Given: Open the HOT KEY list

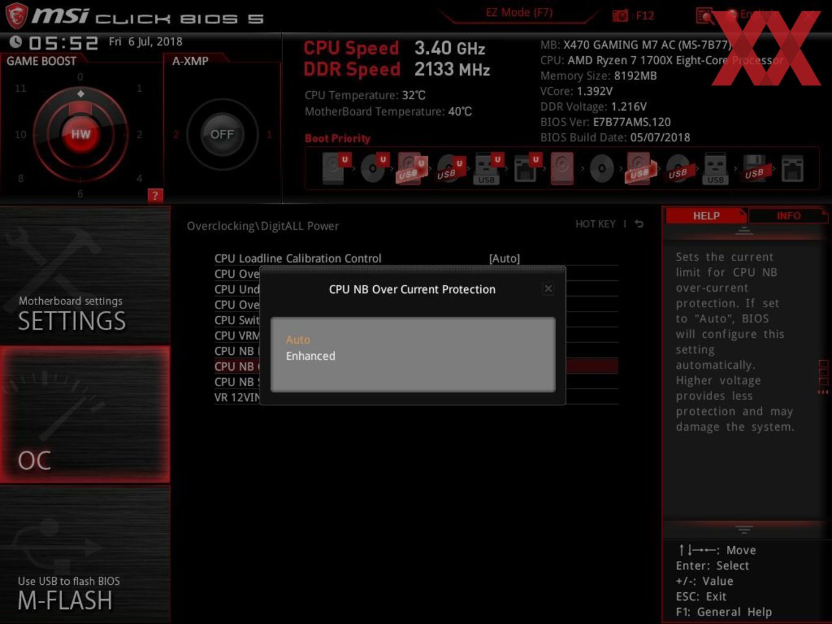Looking at the screenshot, I should point(595,224).
